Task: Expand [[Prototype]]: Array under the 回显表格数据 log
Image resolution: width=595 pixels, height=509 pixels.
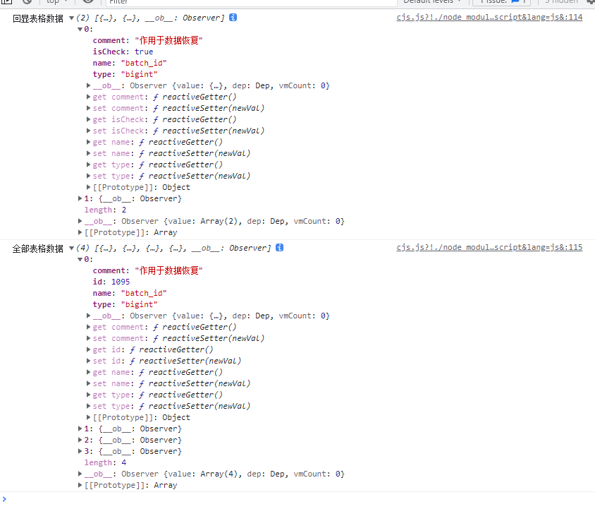Action: [80, 232]
